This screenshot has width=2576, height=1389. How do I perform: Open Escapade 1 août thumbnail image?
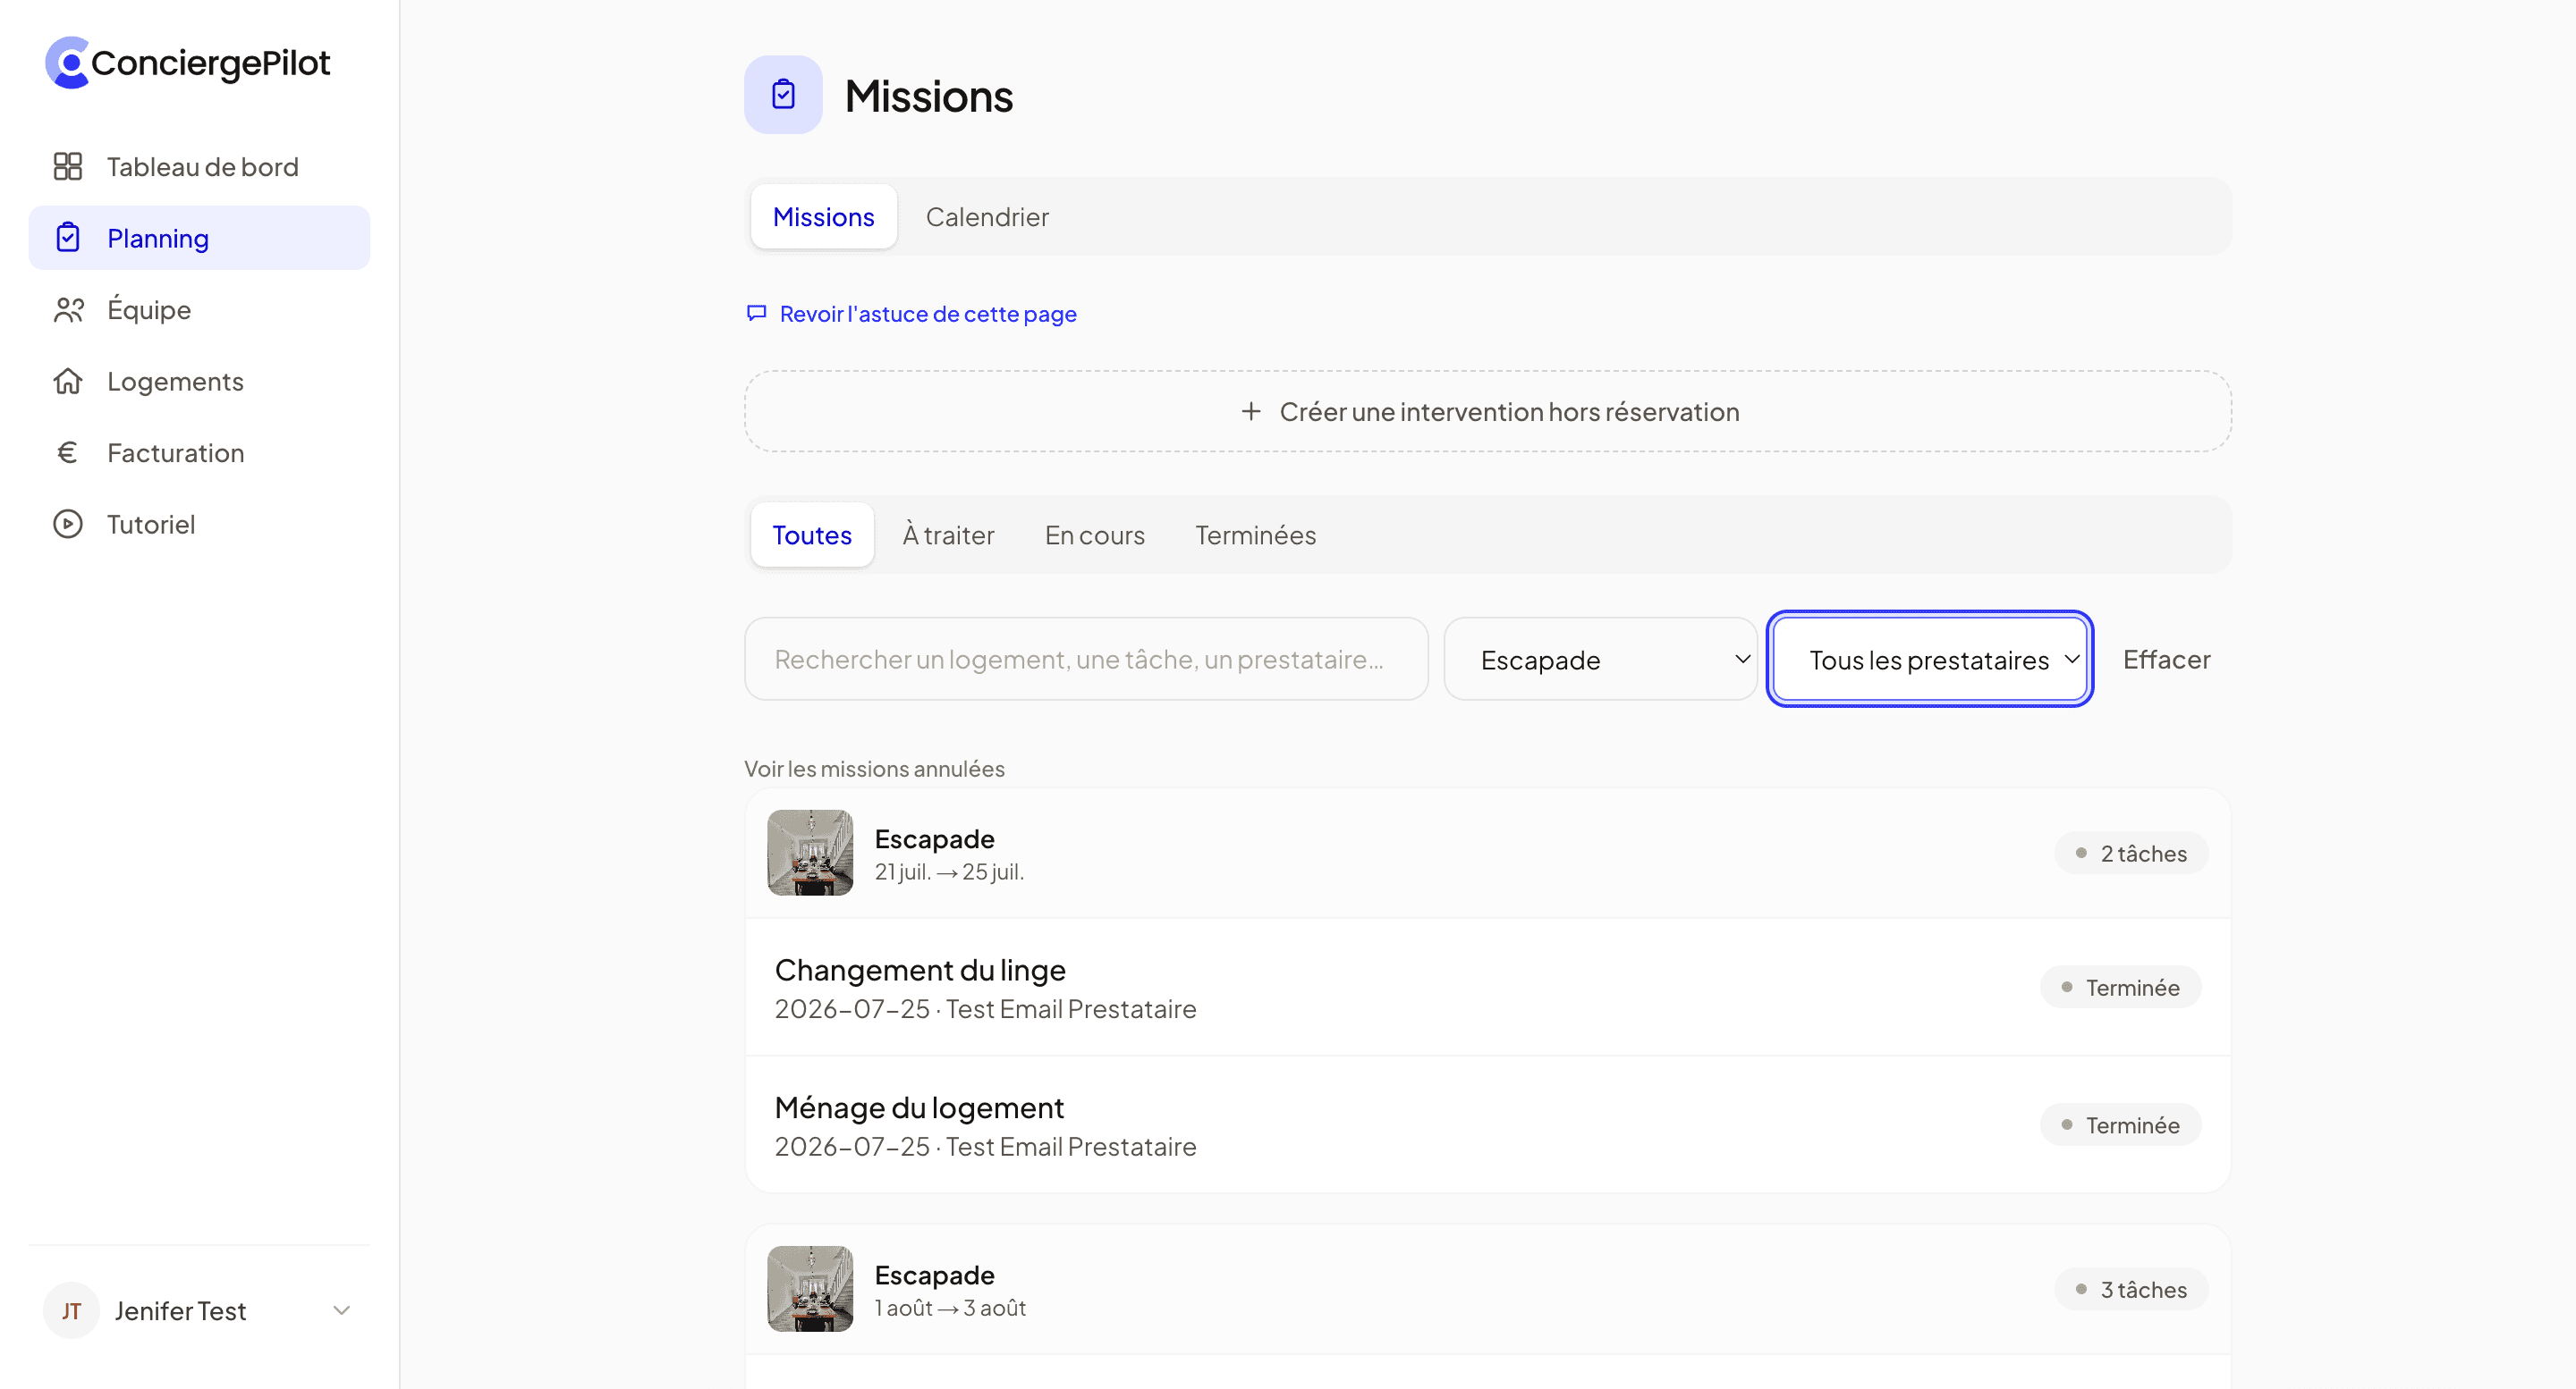(810, 1289)
